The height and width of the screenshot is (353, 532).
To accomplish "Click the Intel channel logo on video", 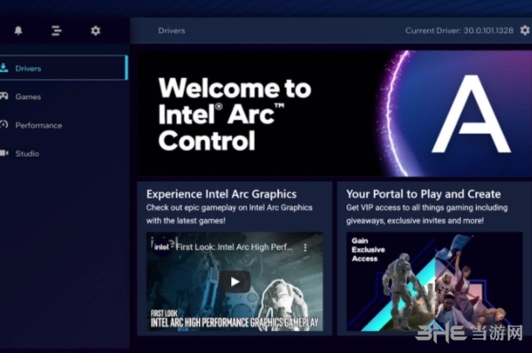I will point(161,247).
